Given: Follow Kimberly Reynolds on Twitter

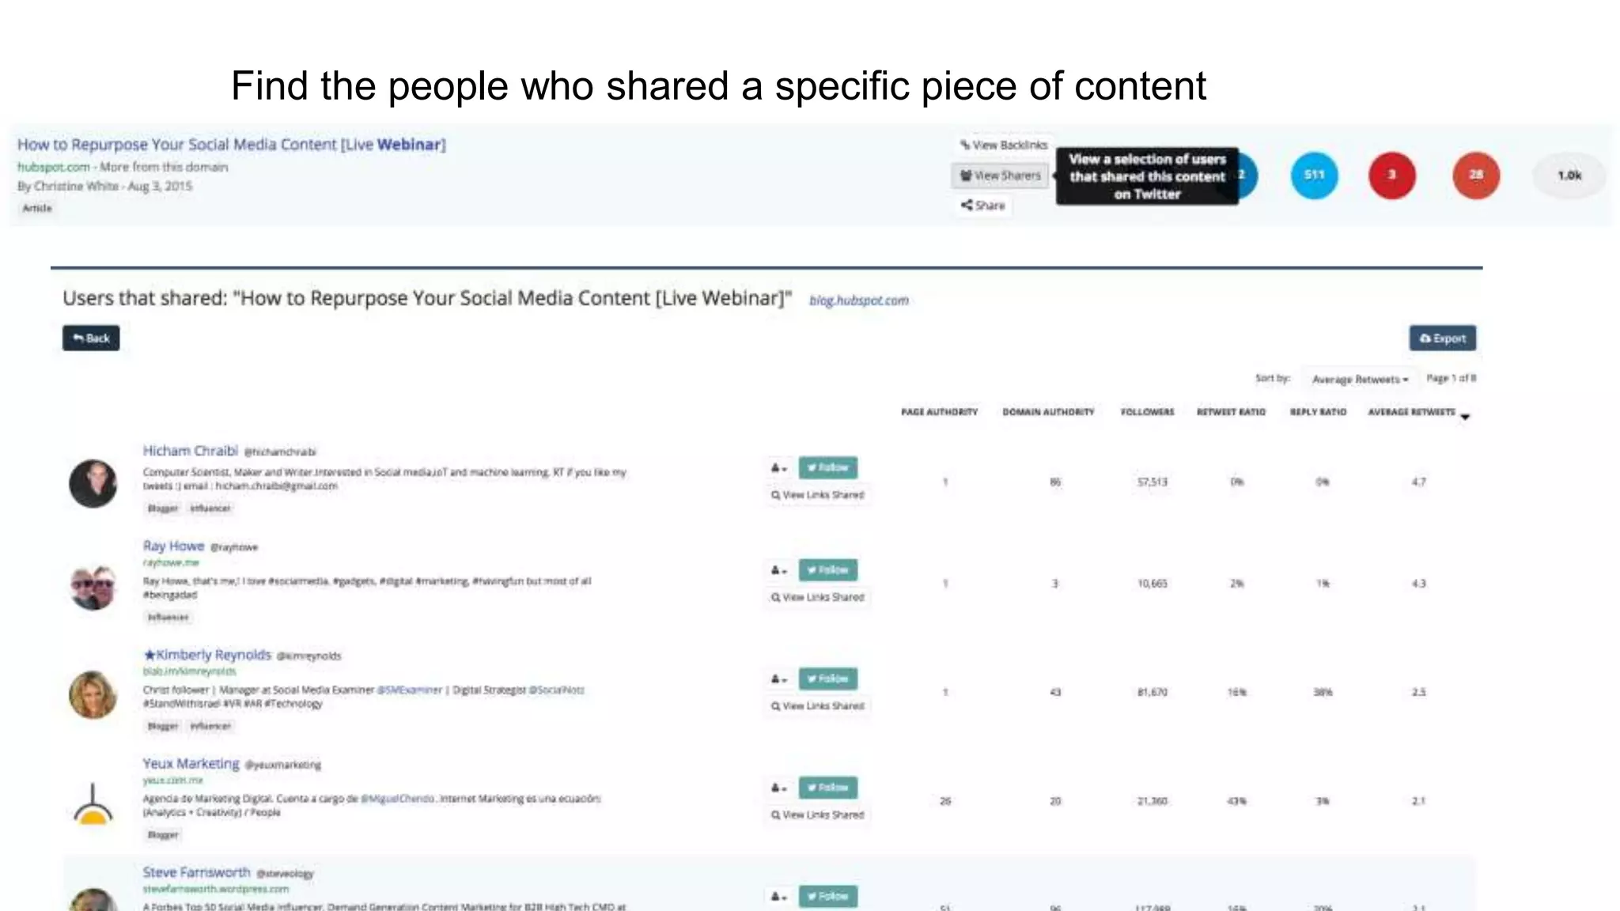Looking at the screenshot, I should (x=827, y=679).
